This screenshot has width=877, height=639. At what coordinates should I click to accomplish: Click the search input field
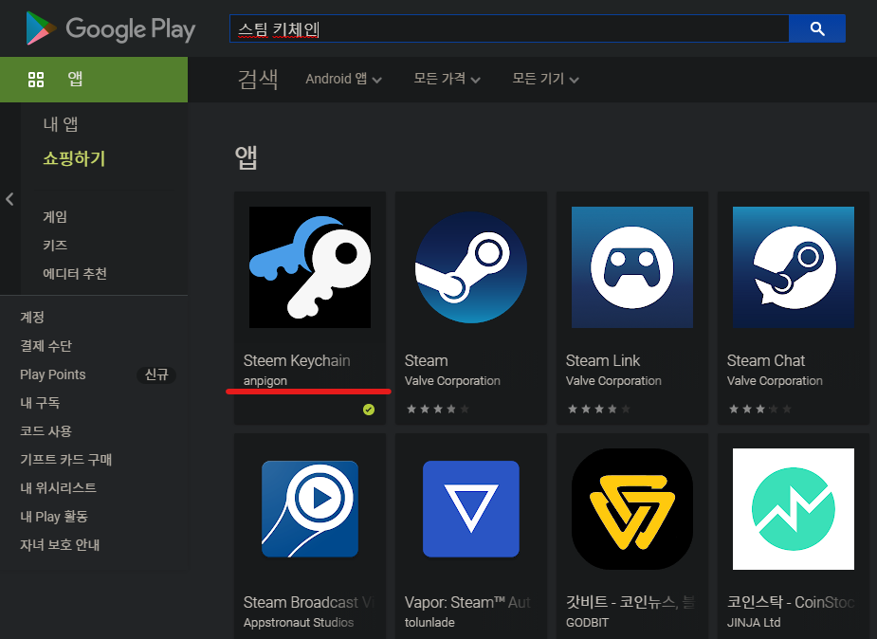point(509,28)
